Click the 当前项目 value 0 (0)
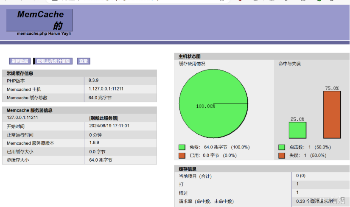350x207 pixels. 301,176
